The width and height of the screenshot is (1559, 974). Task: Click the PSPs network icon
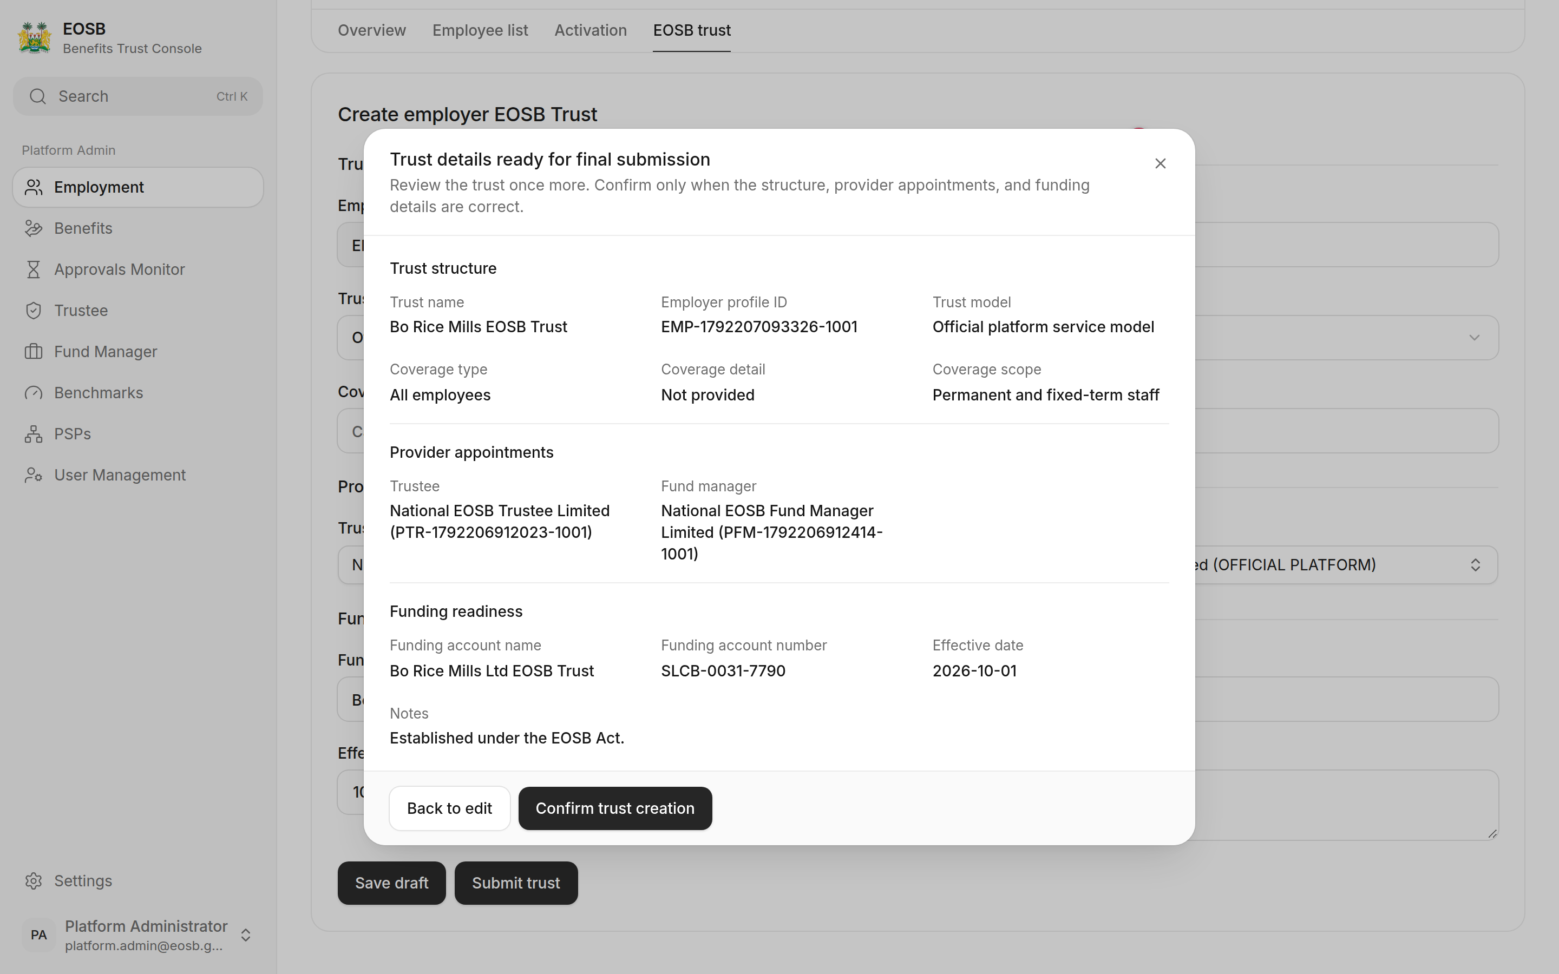point(34,434)
